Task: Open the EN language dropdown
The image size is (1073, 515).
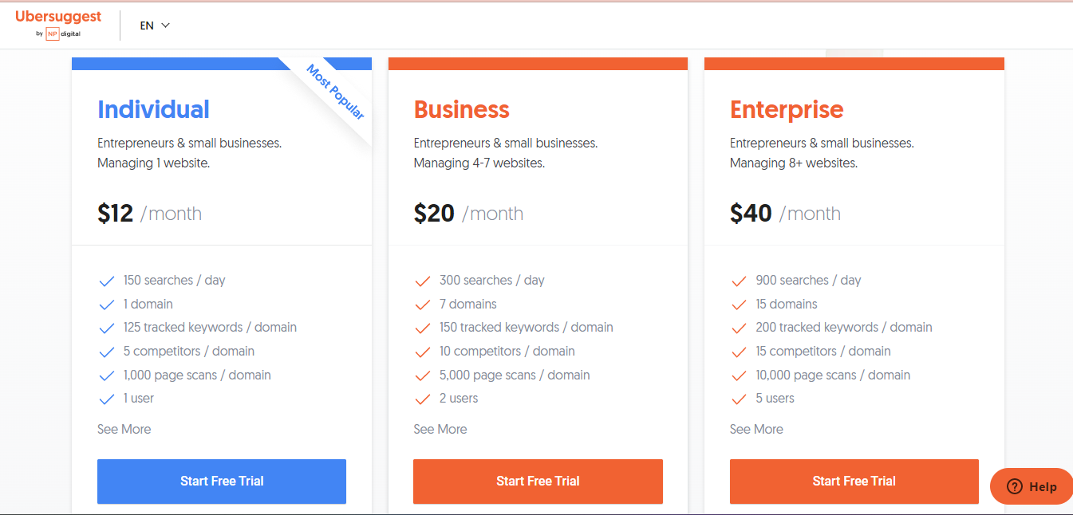Action: click(156, 26)
